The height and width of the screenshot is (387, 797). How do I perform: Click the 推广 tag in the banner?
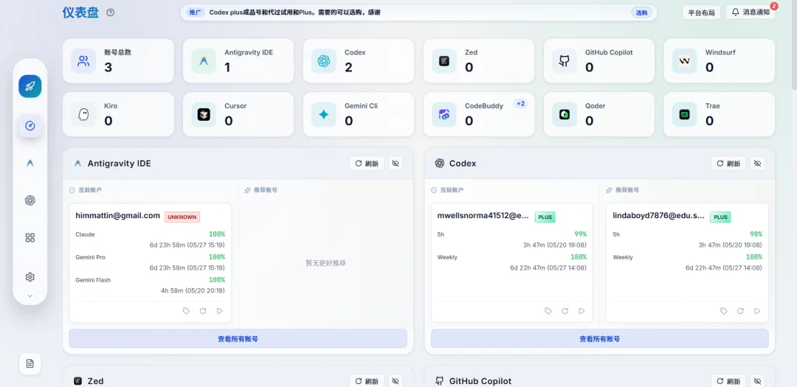click(195, 13)
